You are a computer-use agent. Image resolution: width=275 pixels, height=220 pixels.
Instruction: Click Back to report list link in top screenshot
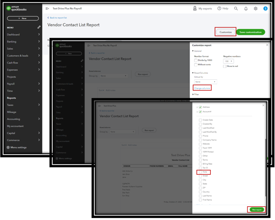pyautogui.click(x=58, y=18)
